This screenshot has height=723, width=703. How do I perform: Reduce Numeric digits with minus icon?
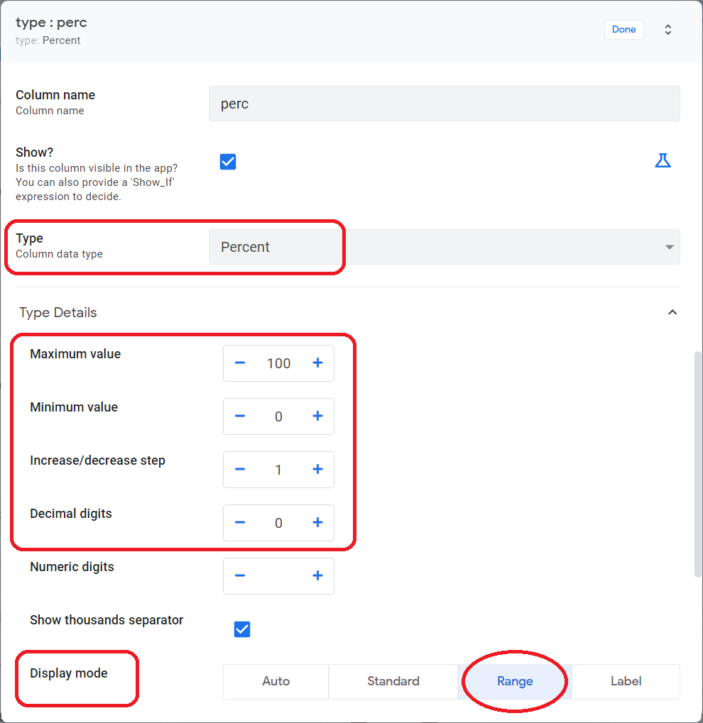pos(240,575)
